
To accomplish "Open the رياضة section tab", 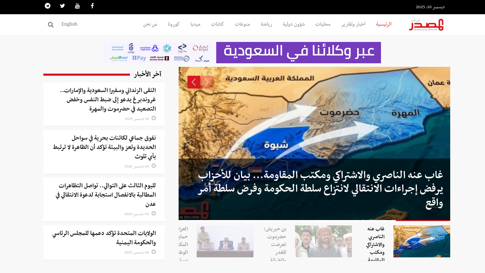I will click(266, 24).
